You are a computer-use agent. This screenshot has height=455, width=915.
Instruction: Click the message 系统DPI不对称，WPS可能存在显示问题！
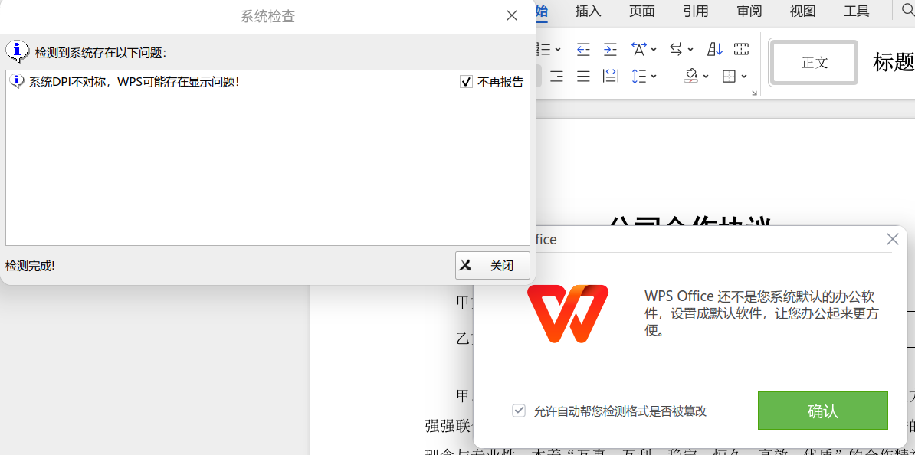(134, 82)
